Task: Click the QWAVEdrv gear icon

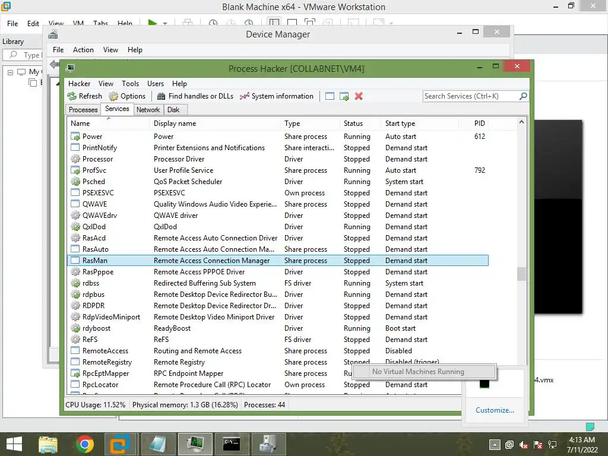Action: pos(75,215)
